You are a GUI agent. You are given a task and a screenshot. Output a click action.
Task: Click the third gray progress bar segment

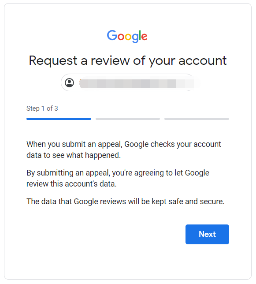click(x=197, y=119)
